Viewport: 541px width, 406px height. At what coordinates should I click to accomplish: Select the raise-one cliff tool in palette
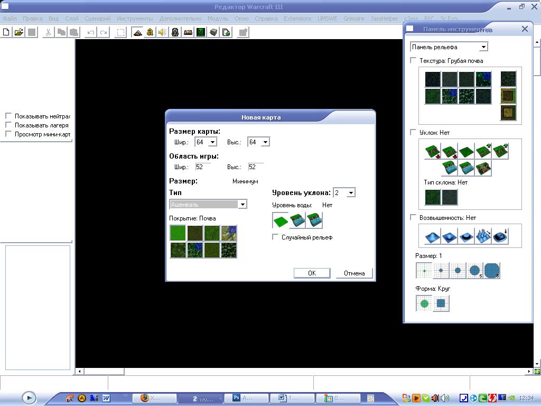tap(483, 151)
